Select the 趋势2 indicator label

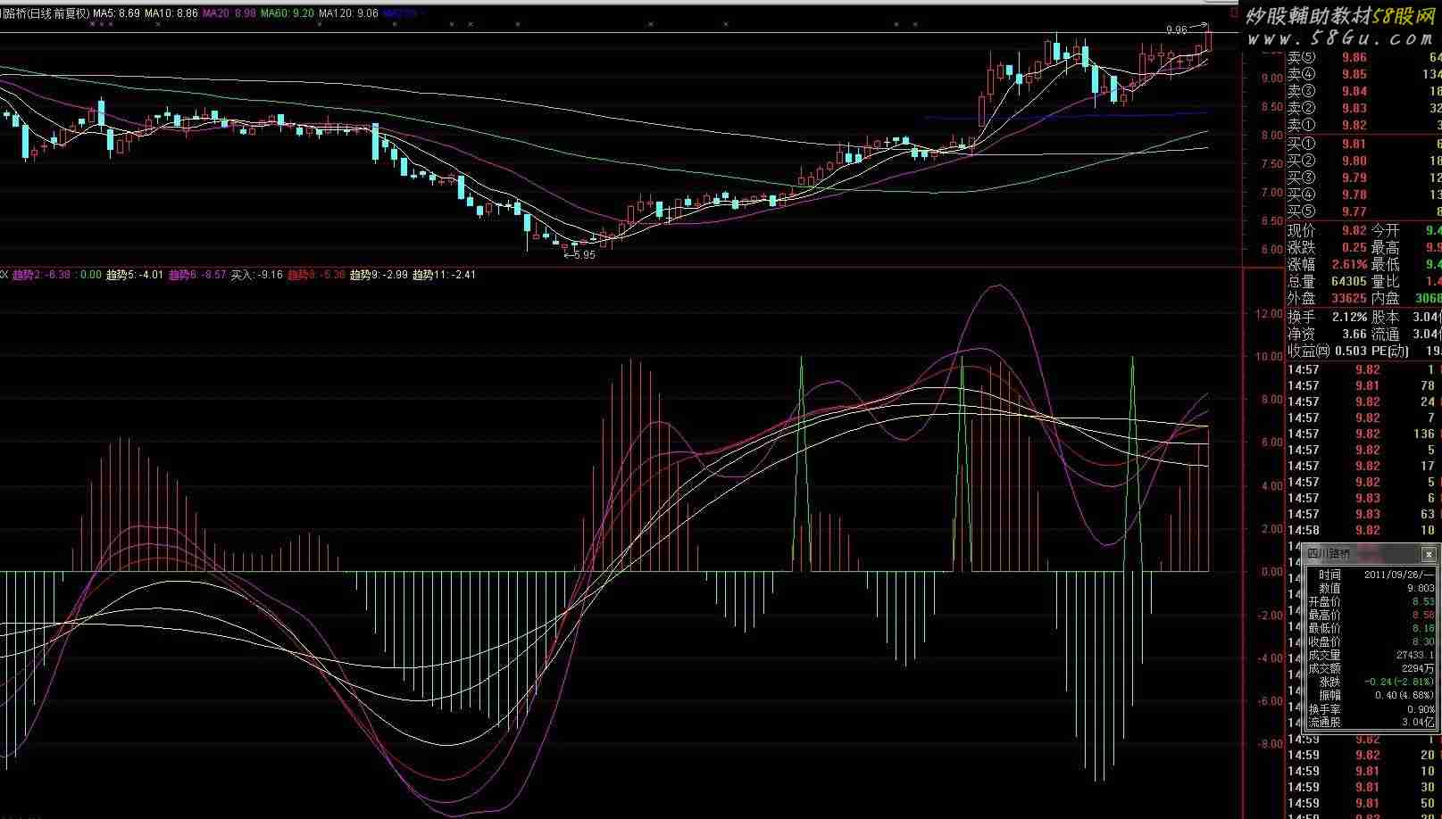tap(41, 275)
